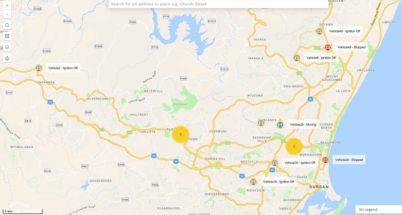Image resolution: width=402 pixels, height=215 pixels.
Task: Select the red Vehicle20 stopped marker
Action: [325, 160]
